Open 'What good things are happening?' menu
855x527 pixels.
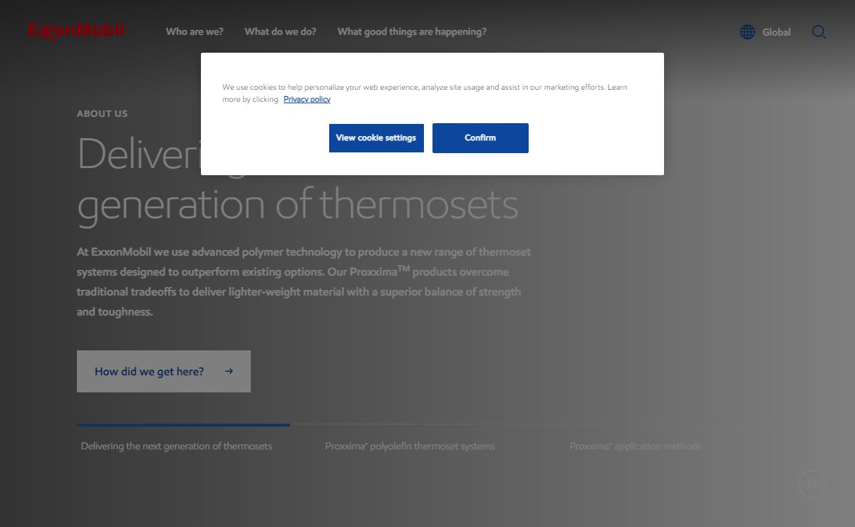click(x=412, y=32)
